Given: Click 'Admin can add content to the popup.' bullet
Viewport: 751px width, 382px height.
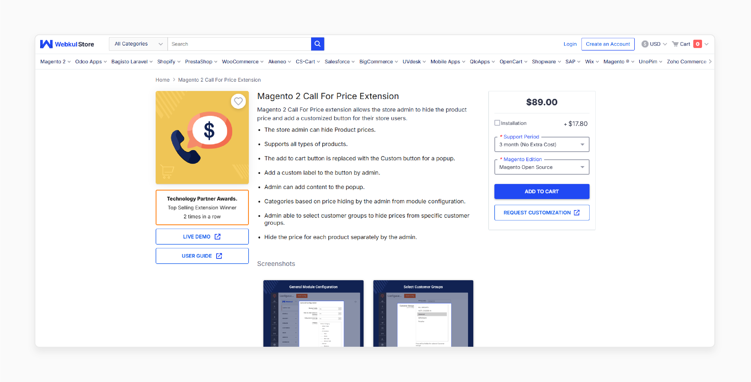Looking at the screenshot, I should (x=314, y=187).
